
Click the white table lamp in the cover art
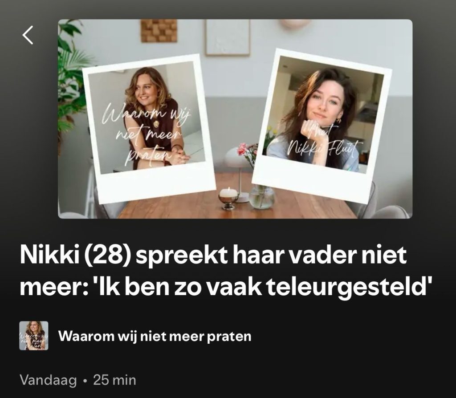tap(237, 175)
